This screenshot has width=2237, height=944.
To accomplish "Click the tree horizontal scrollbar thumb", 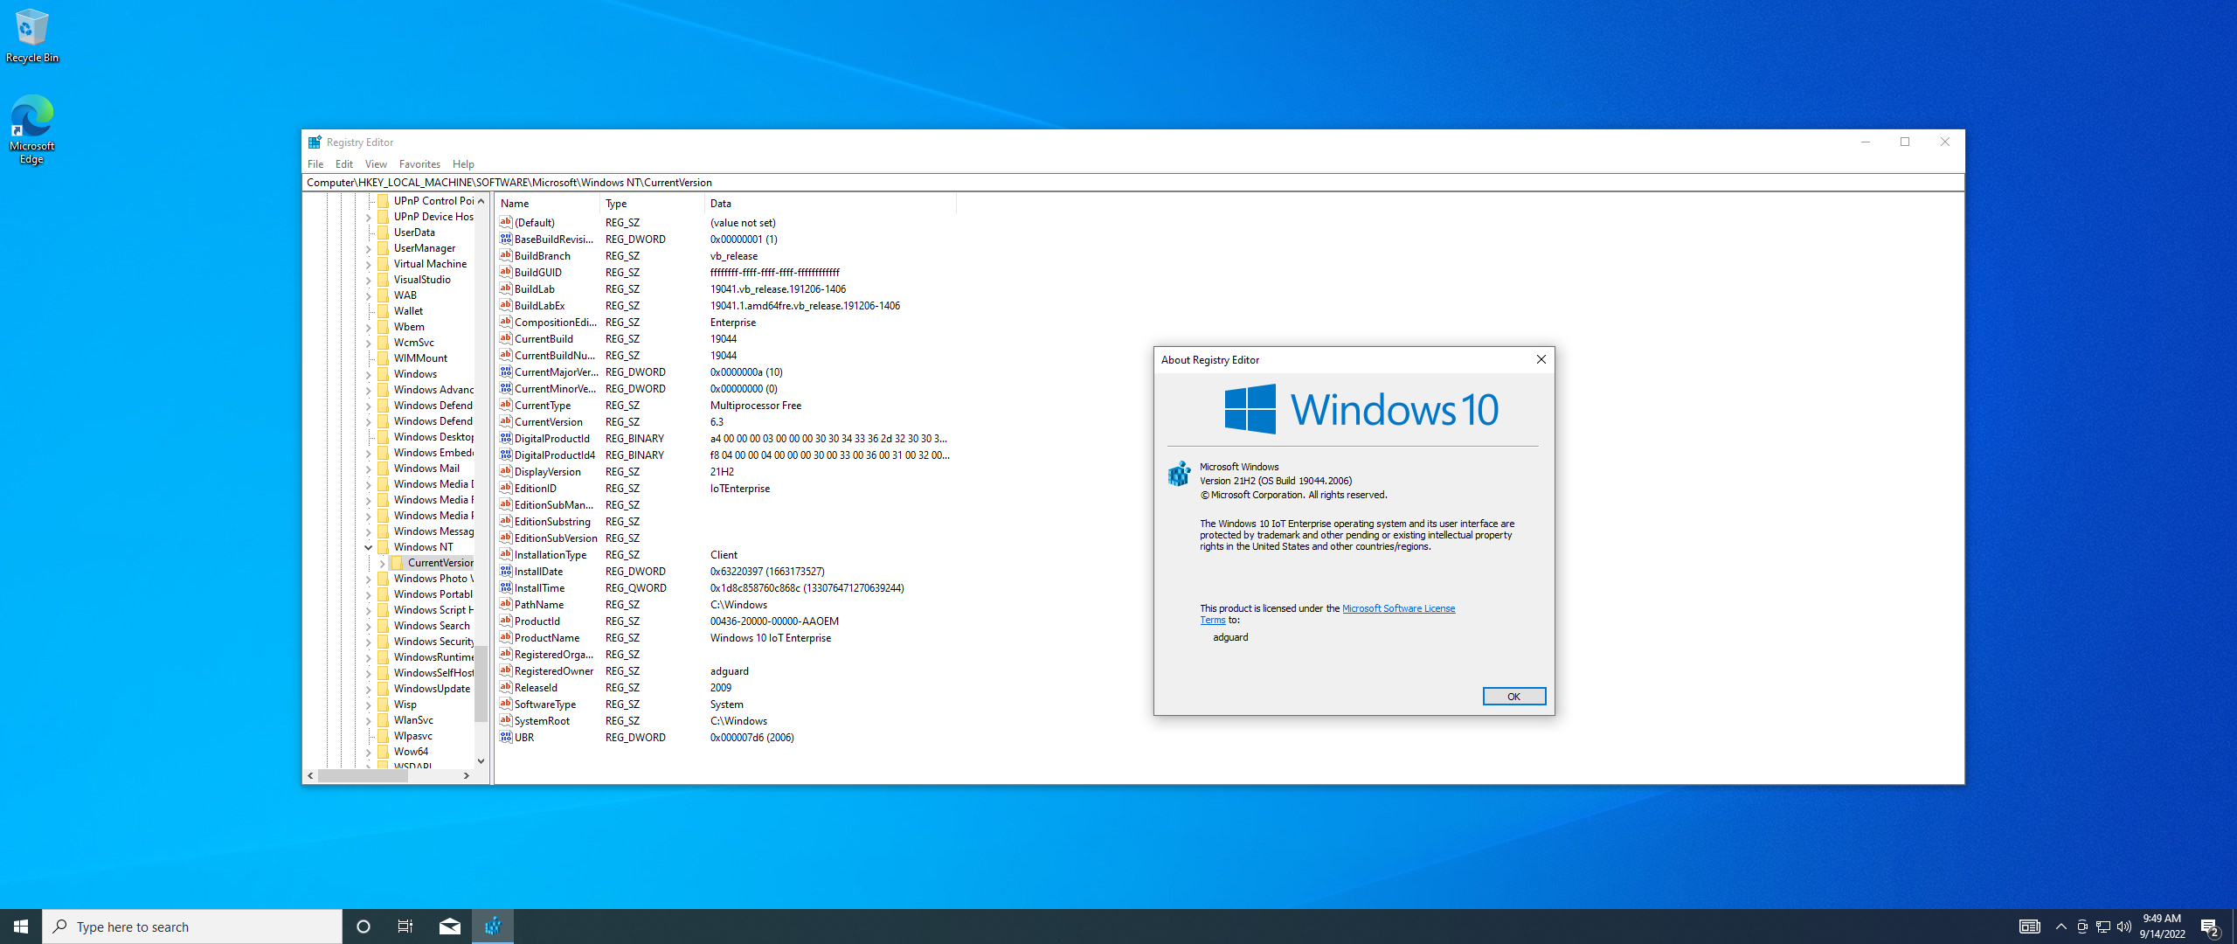I will [x=363, y=775].
